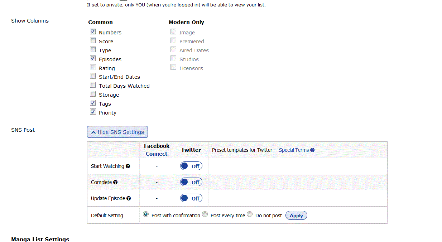Select Post with confirmation radio button
Viewport: 442px width, 242px height.
(x=146, y=214)
